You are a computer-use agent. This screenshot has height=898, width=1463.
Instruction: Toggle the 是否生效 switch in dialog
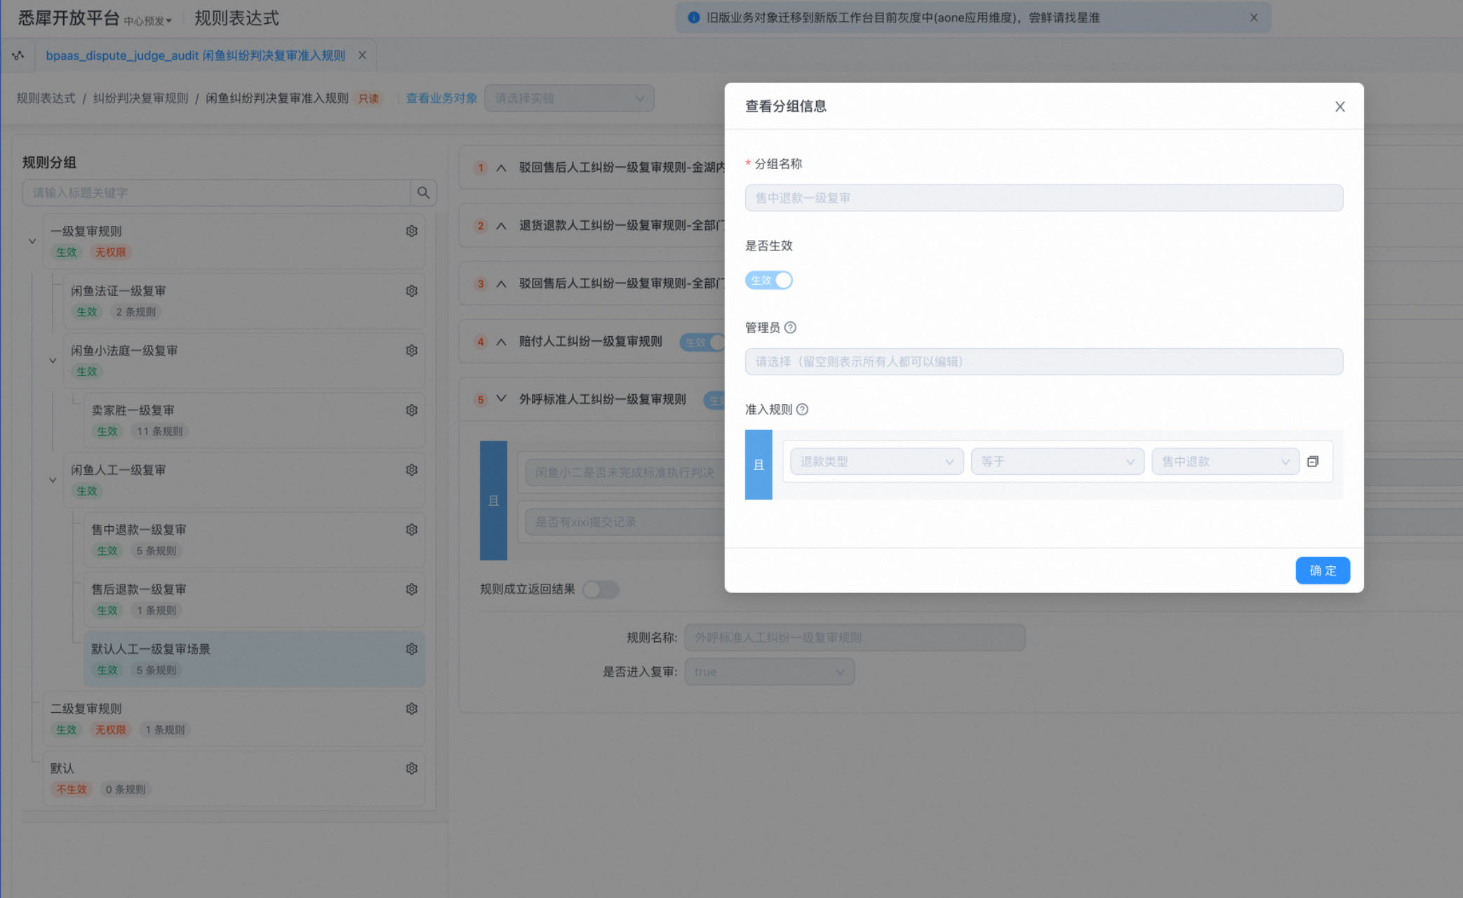tap(768, 281)
